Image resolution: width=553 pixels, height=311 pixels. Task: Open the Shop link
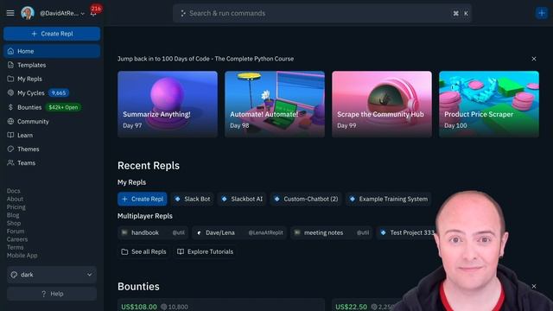point(14,223)
